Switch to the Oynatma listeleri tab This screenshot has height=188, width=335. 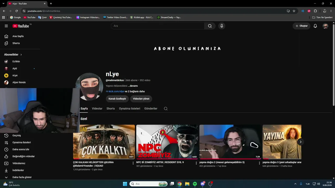(x=130, y=109)
